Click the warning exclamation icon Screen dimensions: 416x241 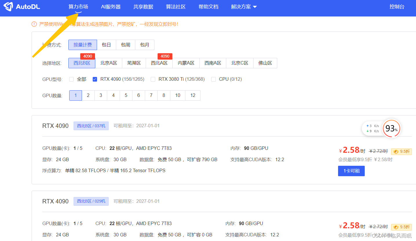pyautogui.click(x=34, y=24)
